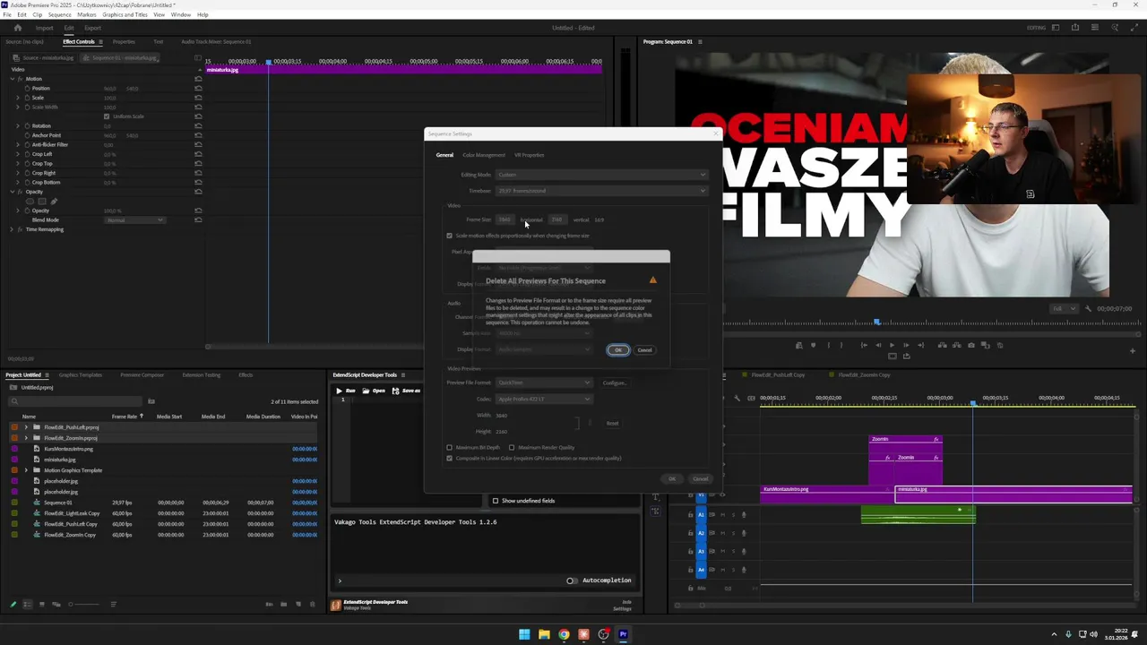Click Open in ExtendScript Developer Tools
1147x645 pixels.
point(375,391)
